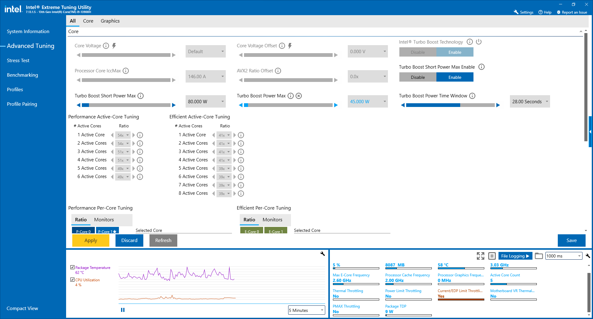Open the 80.000 W short power dropdown
593x319 pixels.
[x=206, y=101]
